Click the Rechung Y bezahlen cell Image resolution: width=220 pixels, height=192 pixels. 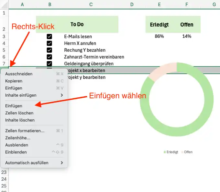(x=91, y=50)
